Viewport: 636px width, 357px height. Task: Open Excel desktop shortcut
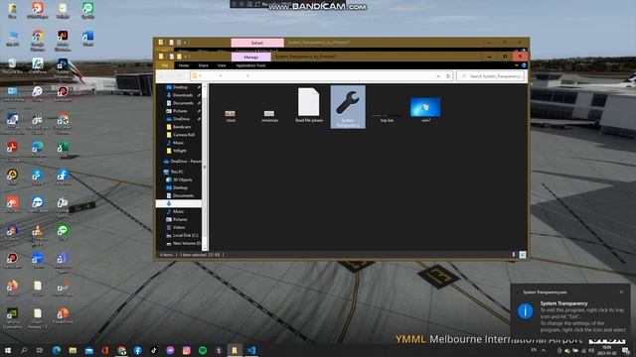[x=63, y=150]
